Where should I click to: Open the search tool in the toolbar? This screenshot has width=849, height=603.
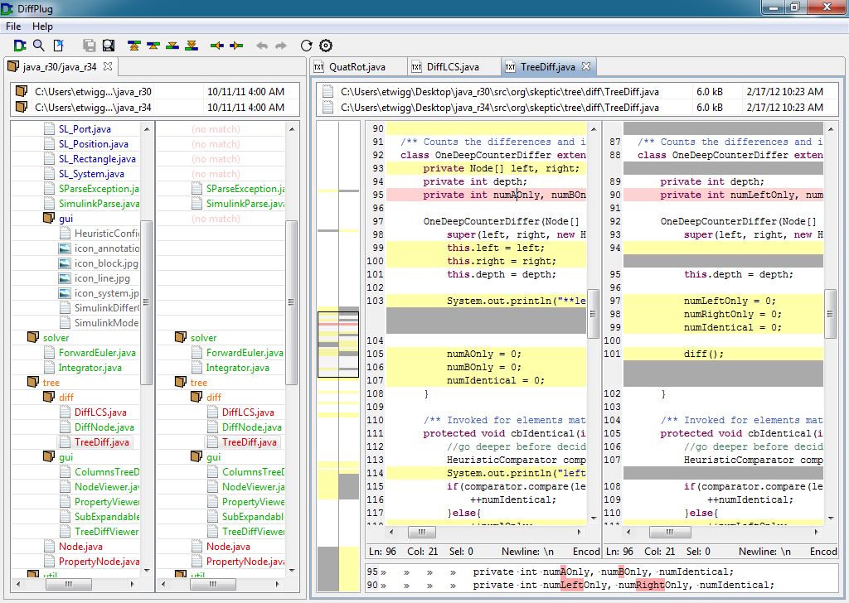click(38, 46)
